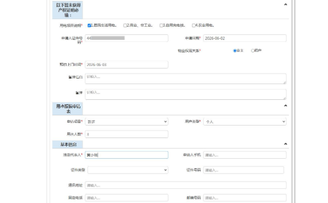Click the 申请日期 field showing 2026-06-02
Viewport: 328px width, 203px height.
coord(245,38)
